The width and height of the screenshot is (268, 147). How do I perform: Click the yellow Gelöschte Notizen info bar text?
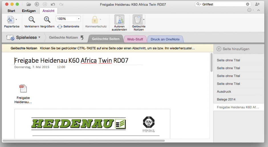(x=103, y=48)
